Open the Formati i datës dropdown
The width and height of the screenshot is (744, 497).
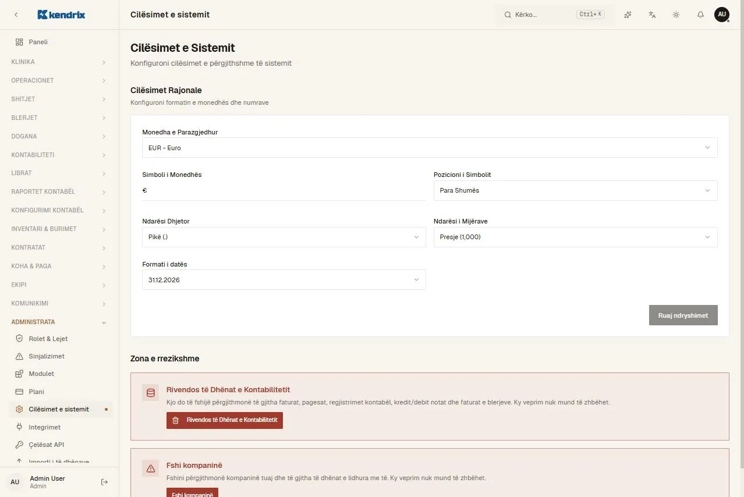pyautogui.click(x=284, y=280)
